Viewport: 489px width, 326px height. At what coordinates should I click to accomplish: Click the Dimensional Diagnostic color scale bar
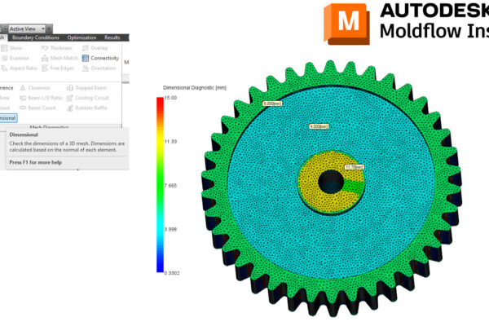tap(160, 185)
